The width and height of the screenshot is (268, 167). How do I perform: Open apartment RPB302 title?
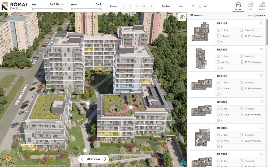pos(222,128)
